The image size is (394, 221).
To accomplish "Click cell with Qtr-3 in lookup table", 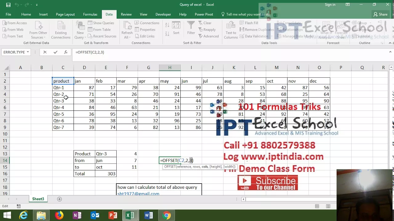I will click(106, 154).
